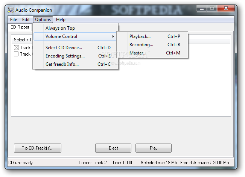Click the Select / T column header

[22, 40]
